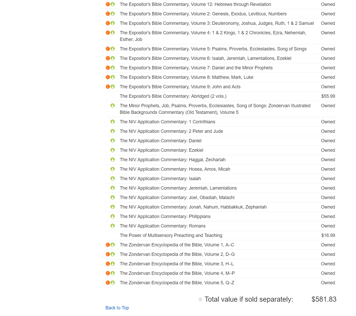
Task: Click the green icon beside NIV Application: Jonah, Nahum
Action: tap(113, 207)
